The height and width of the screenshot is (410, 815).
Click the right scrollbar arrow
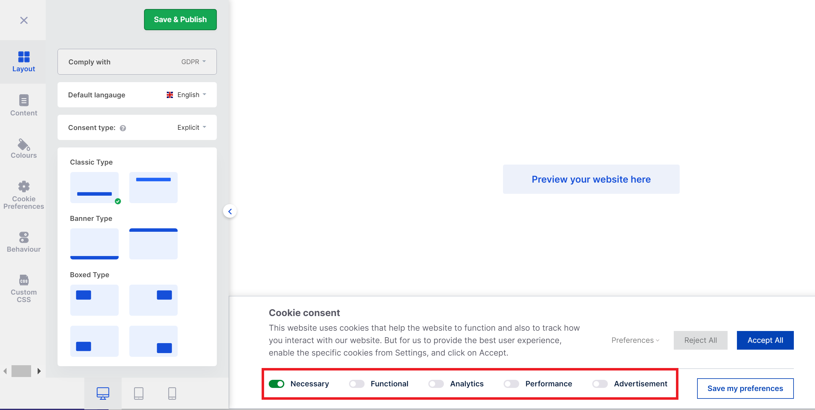pos(39,371)
